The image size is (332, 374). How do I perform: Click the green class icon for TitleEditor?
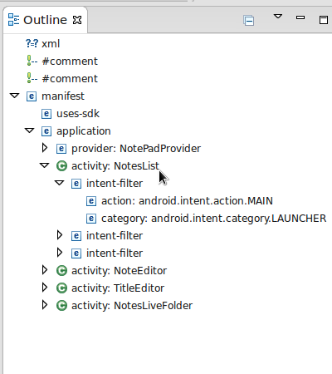[61, 288]
